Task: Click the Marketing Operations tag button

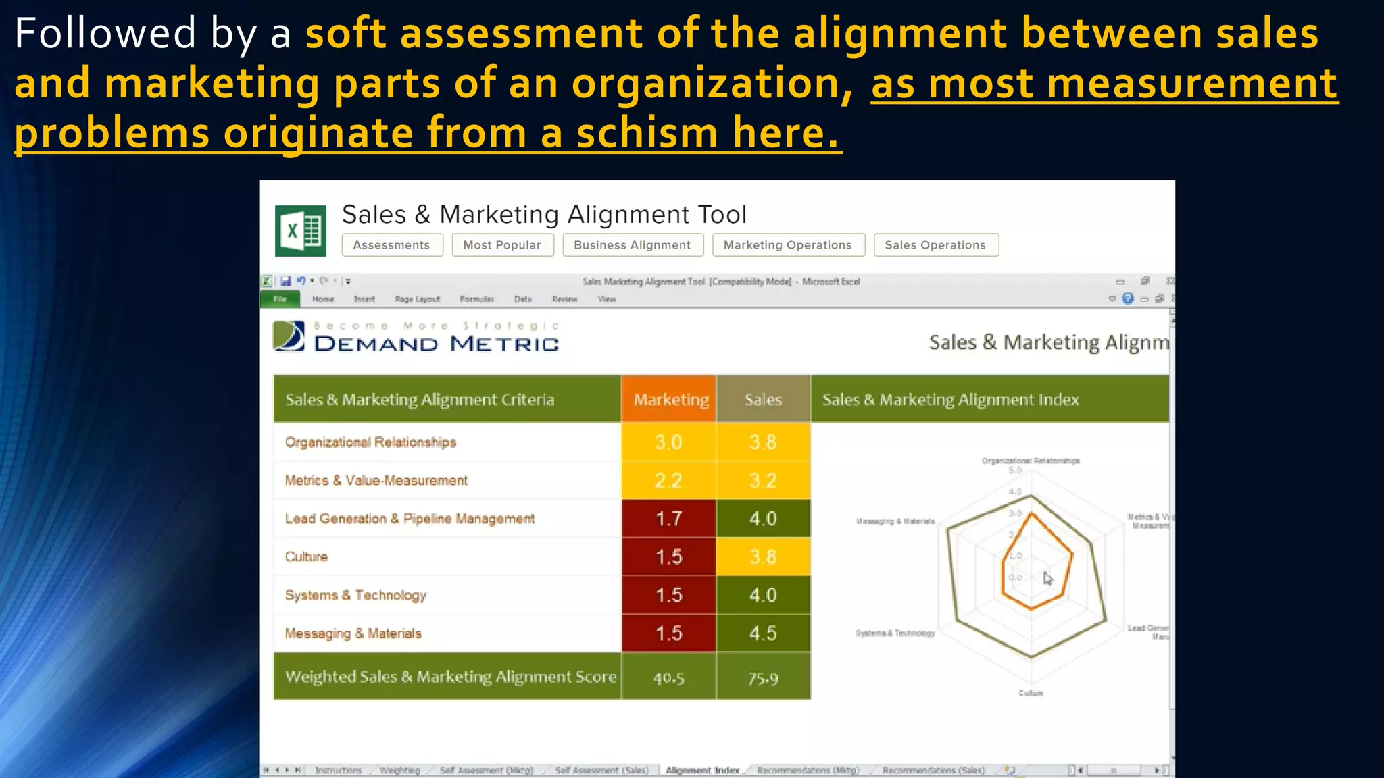Action: pos(788,245)
